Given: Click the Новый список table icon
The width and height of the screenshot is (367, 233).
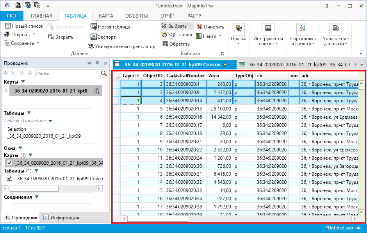Looking at the screenshot, I should [7, 26].
